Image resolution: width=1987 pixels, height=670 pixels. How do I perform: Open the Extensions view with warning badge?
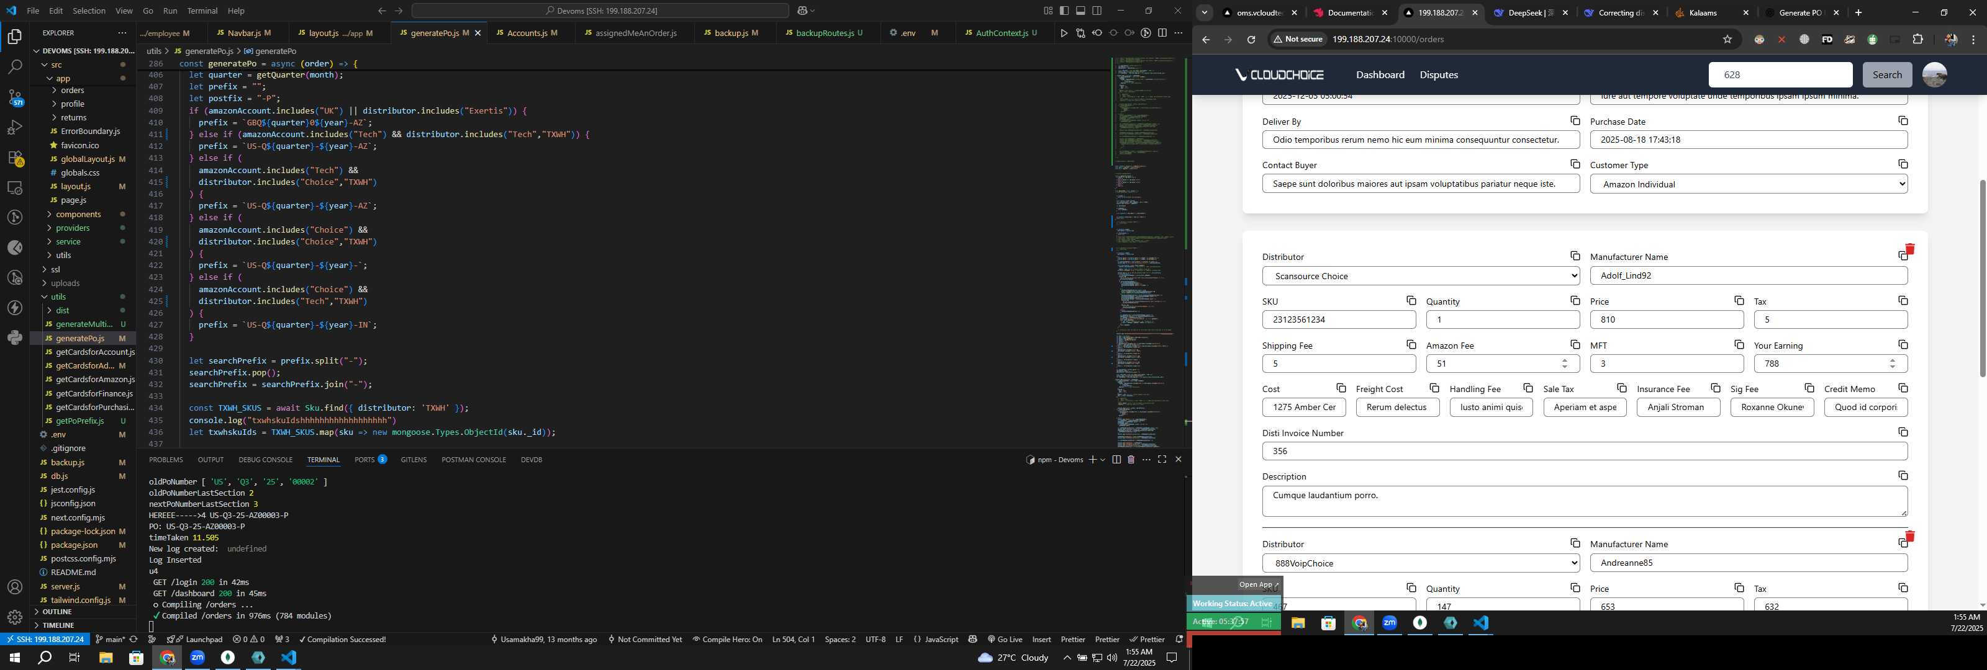[15, 158]
